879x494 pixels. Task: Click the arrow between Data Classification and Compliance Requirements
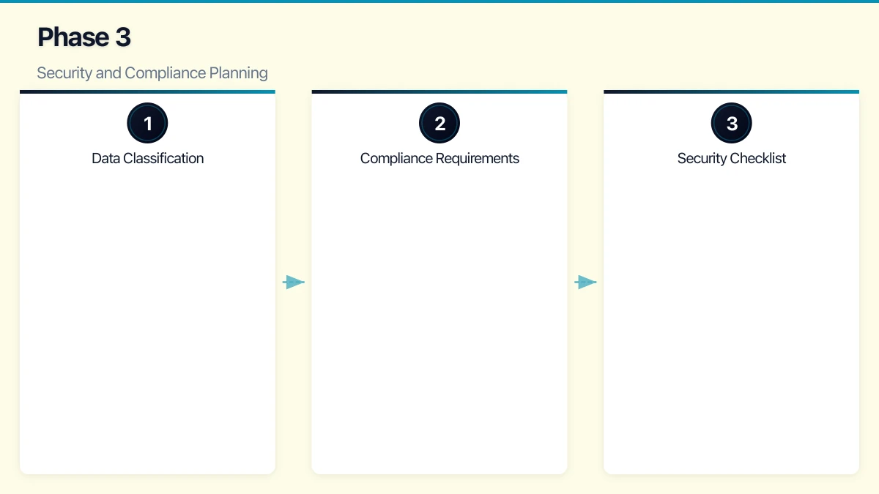click(294, 282)
